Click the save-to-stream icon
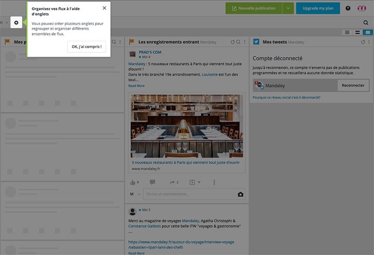 pyautogui.click(x=192, y=182)
